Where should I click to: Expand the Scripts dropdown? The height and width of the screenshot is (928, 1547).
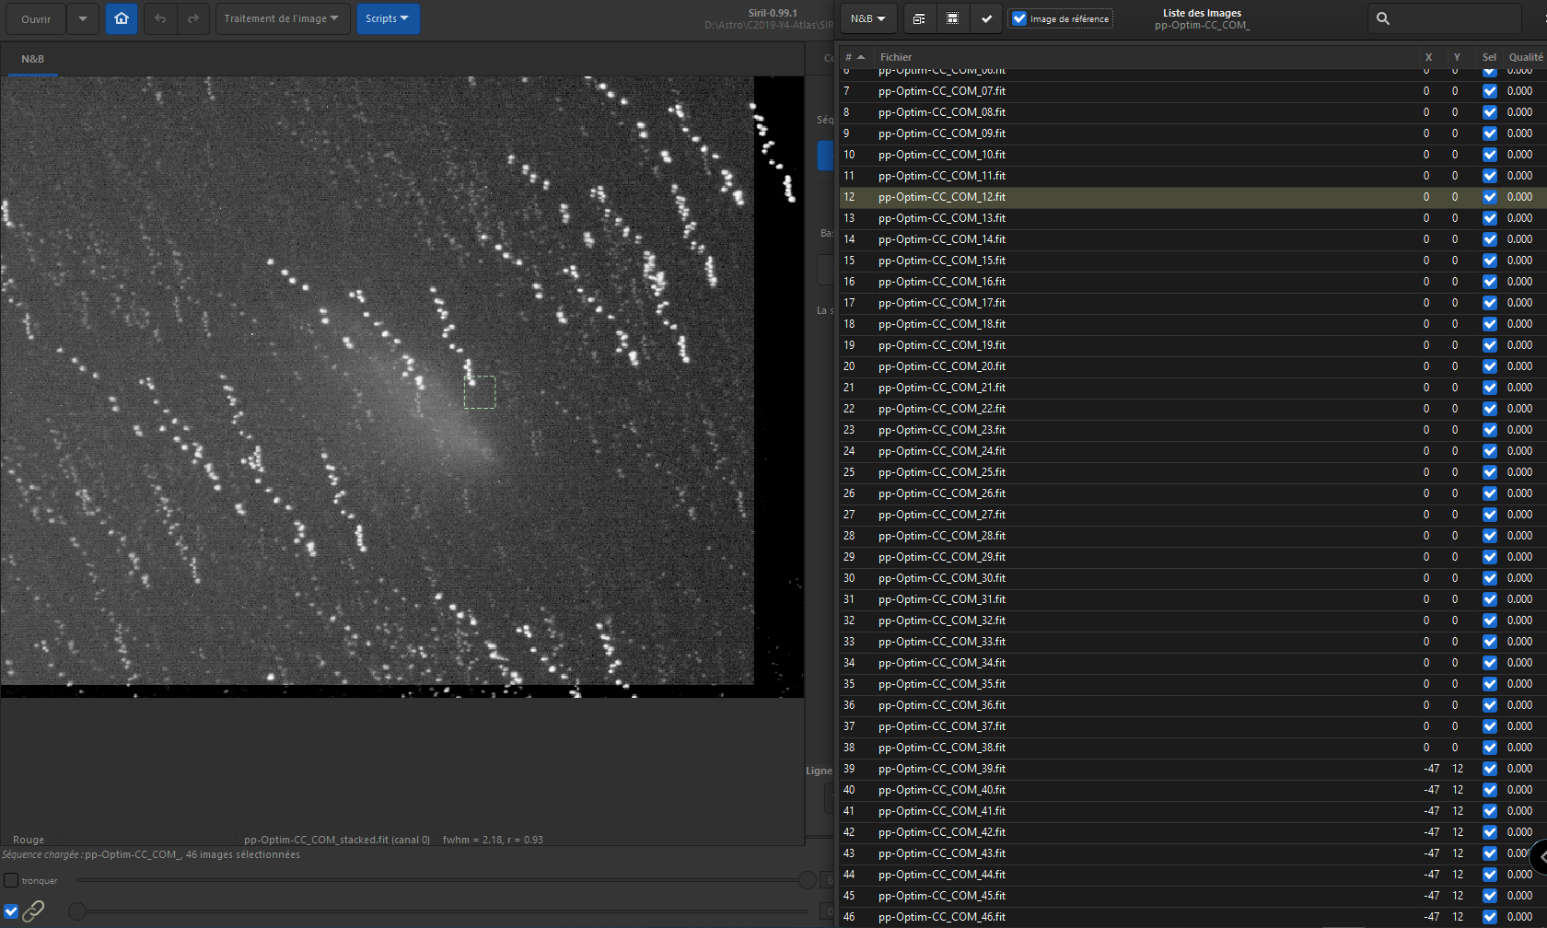coord(388,18)
